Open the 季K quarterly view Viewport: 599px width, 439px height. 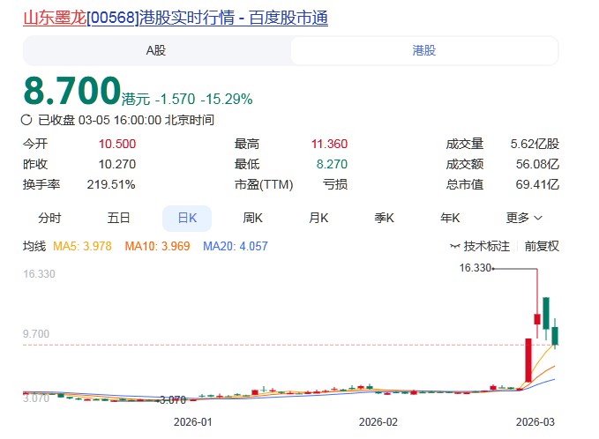tap(384, 218)
